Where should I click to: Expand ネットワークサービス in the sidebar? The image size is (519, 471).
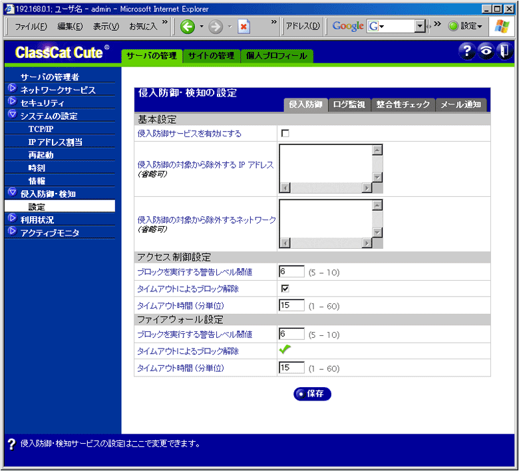(x=57, y=90)
